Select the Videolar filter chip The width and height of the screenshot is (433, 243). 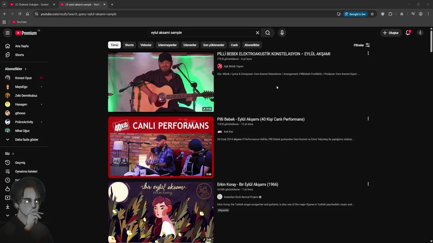click(146, 45)
